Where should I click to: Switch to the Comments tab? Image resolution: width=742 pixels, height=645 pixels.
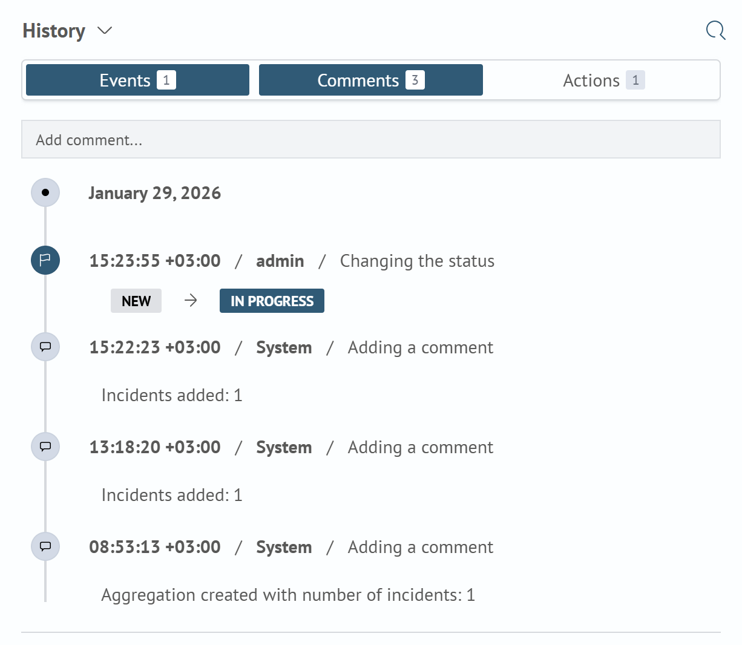[x=371, y=79]
